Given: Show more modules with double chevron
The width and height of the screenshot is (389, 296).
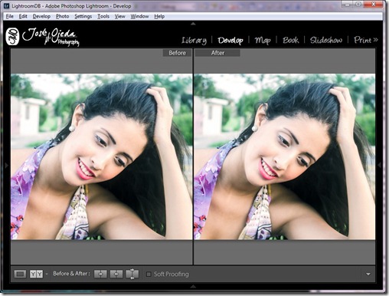Looking at the screenshot, I should tap(375, 40).
